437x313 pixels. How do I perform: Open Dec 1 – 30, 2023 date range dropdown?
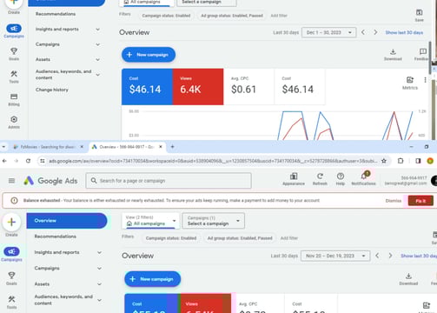(x=328, y=32)
